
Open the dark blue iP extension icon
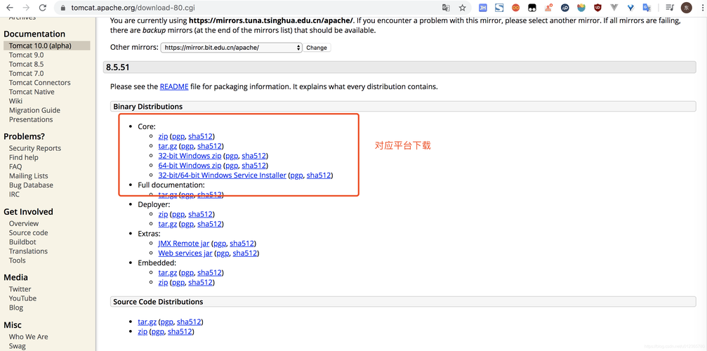[565, 8]
